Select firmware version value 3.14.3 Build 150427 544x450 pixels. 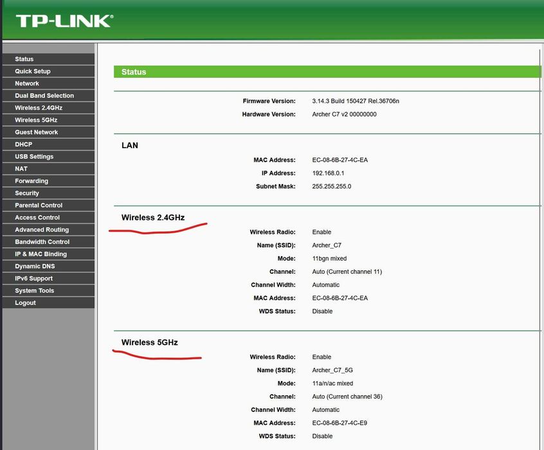(356, 101)
